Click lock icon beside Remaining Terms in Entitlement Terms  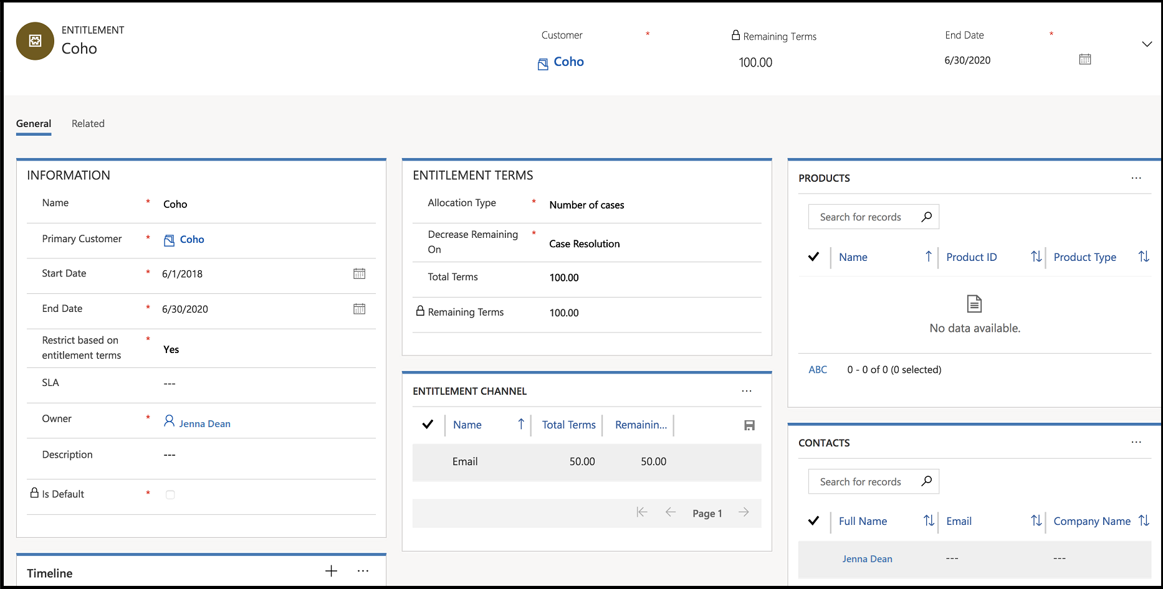point(421,311)
